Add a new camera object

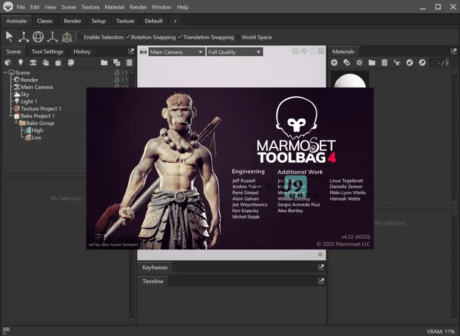[x=33, y=62]
